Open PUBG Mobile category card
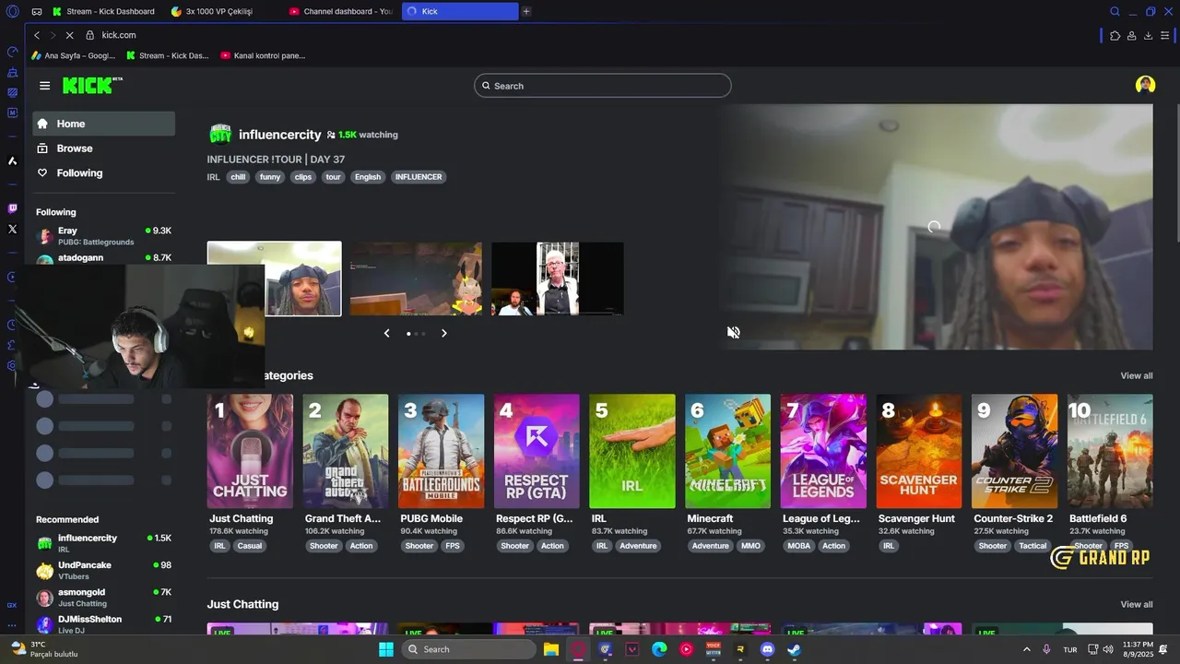 pos(441,451)
